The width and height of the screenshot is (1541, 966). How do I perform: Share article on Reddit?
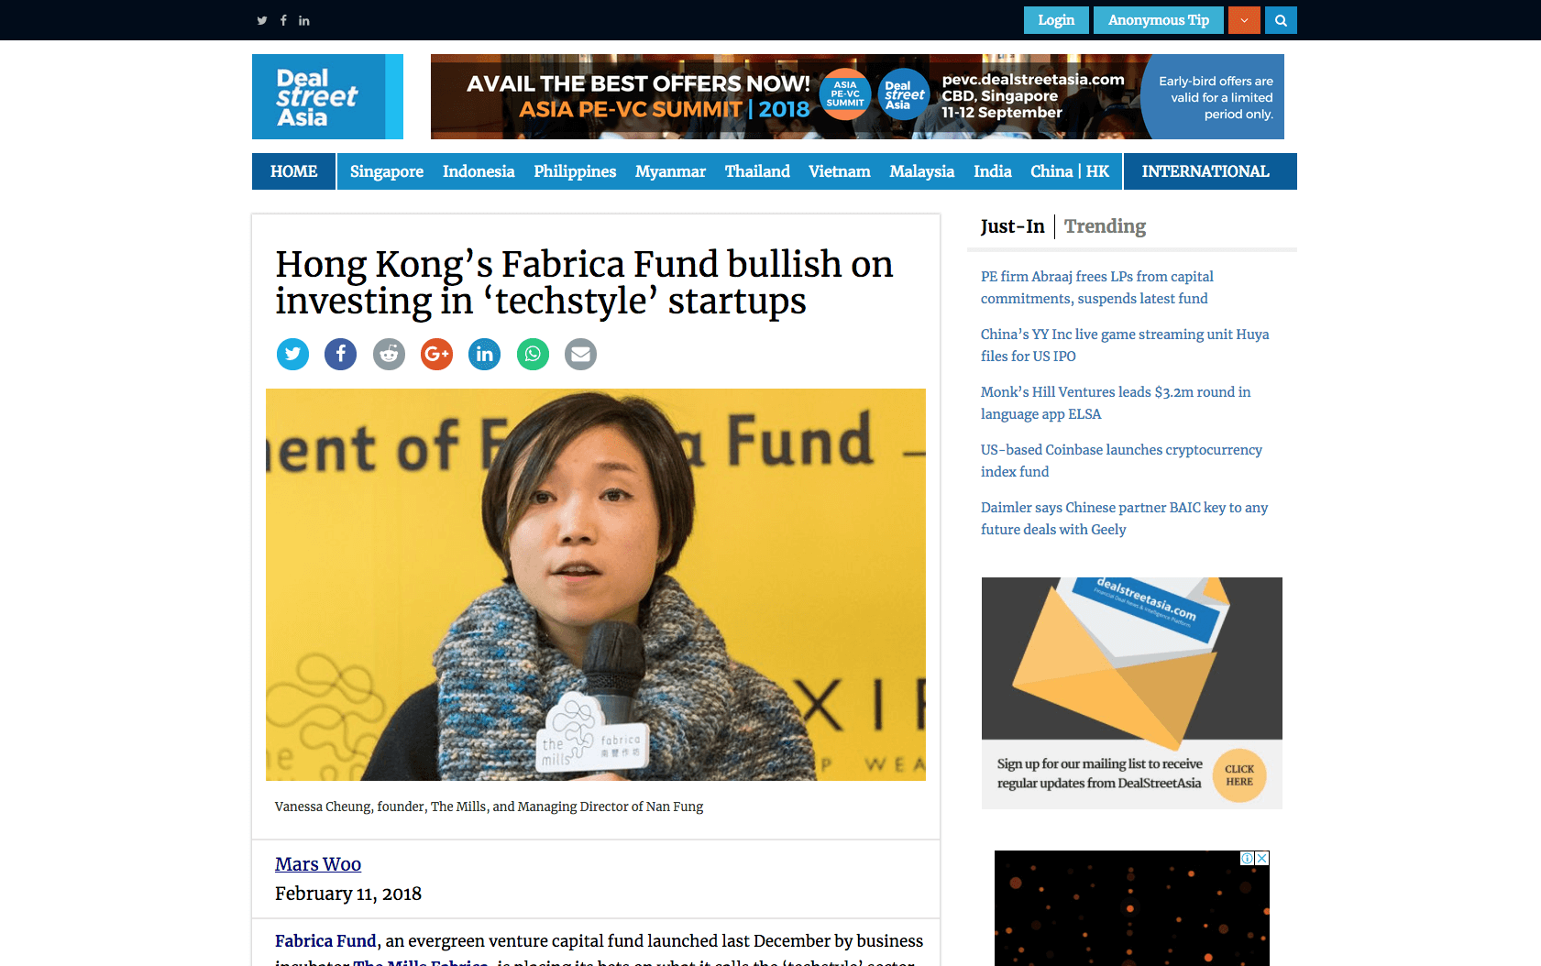pos(389,354)
